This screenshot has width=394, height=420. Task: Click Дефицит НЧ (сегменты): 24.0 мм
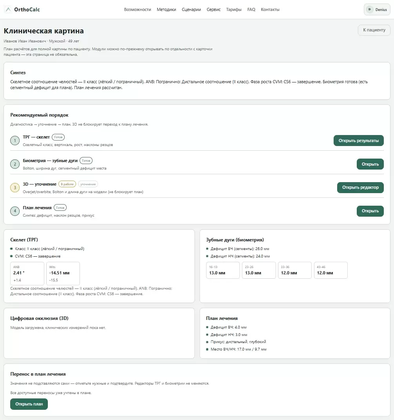coord(240,256)
